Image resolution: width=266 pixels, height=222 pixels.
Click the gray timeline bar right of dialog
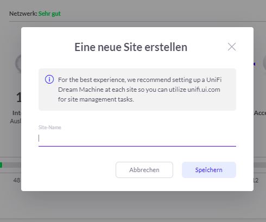pos(259,165)
